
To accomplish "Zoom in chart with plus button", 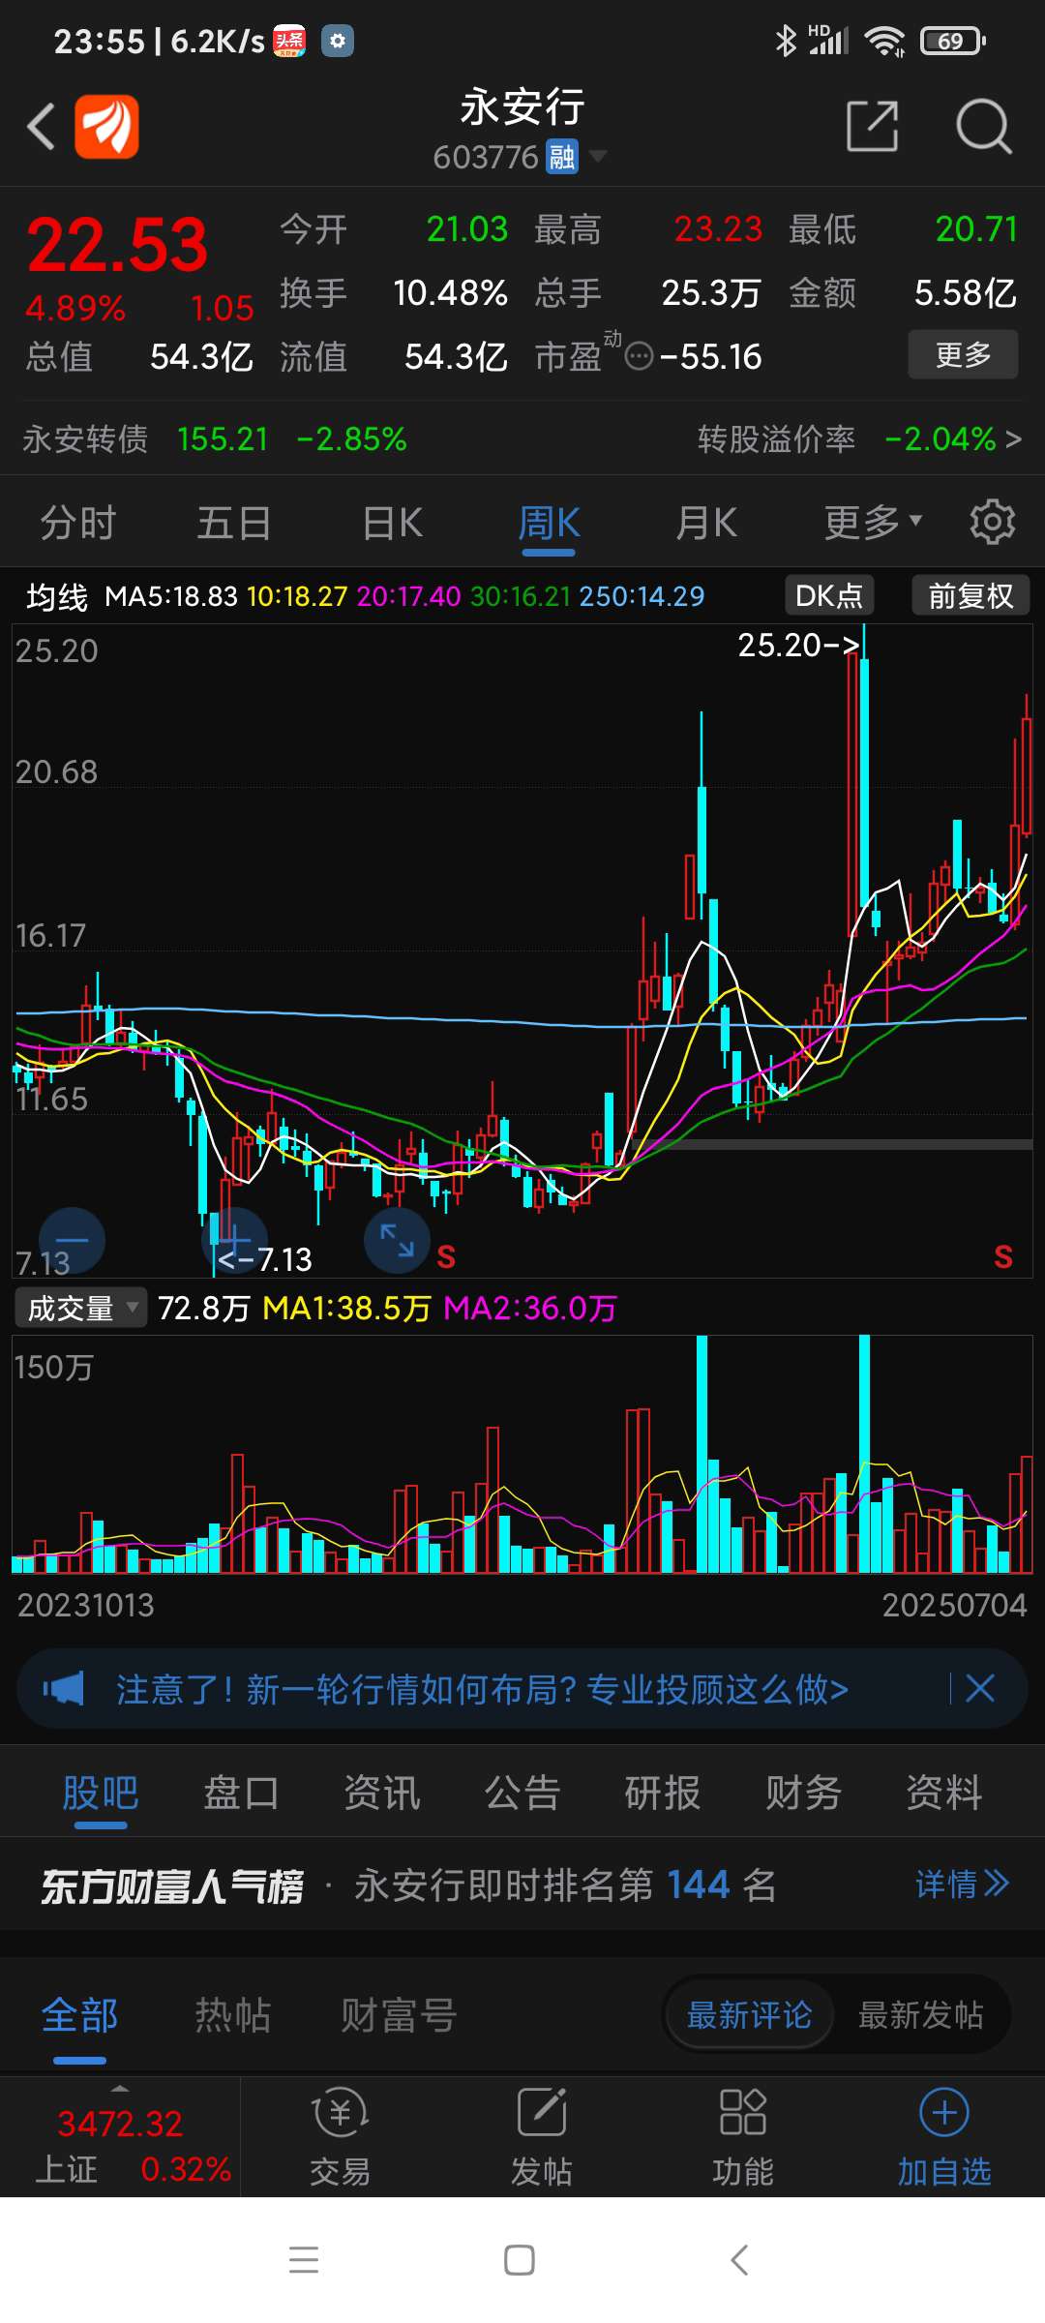I will [233, 1240].
